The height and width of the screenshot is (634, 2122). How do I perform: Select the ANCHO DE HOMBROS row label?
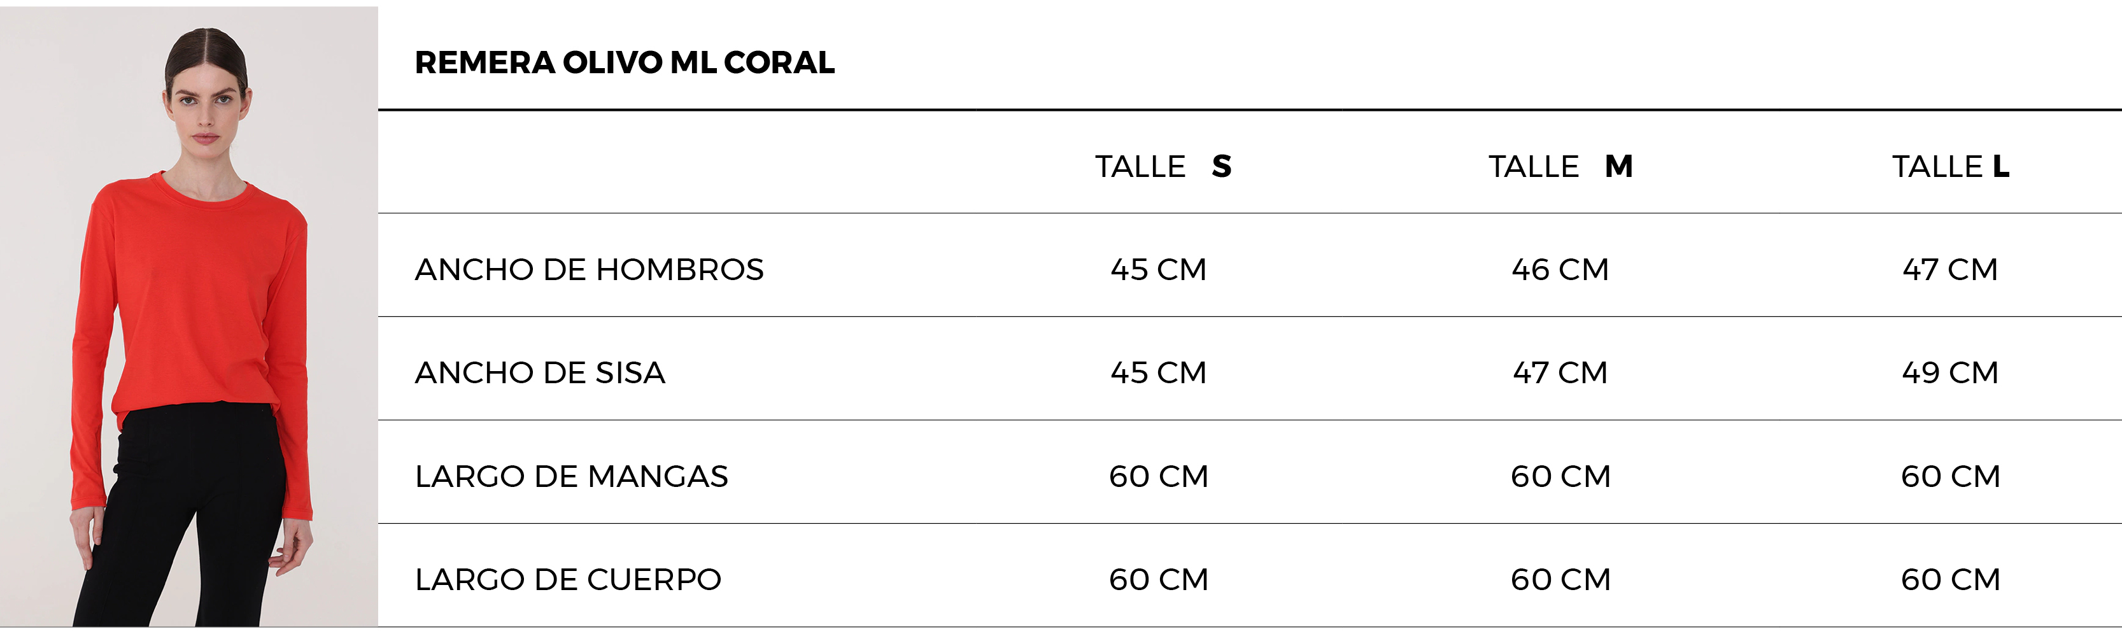click(x=589, y=269)
